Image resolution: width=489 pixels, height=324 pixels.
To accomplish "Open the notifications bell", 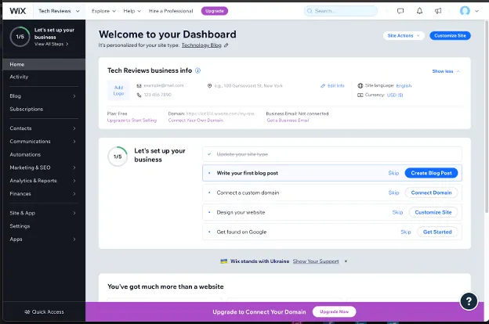I will click(419, 11).
